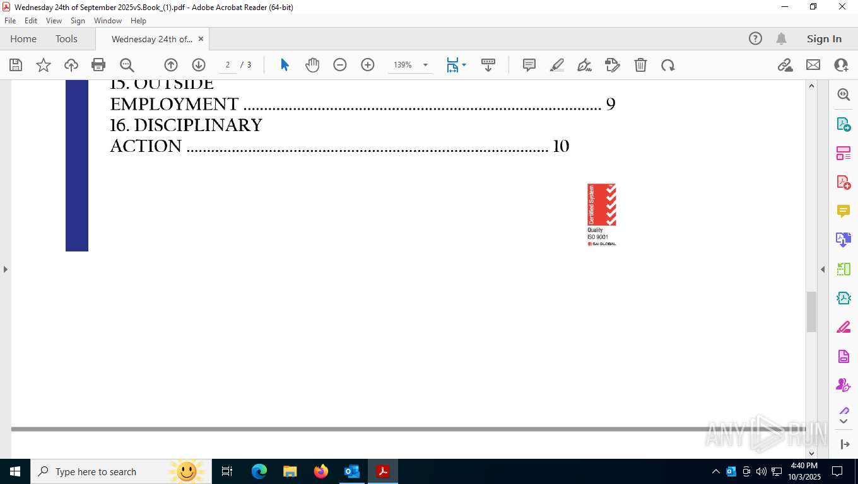Image resolution: width=858 pixels, height=484 pixels.
Task: Delete page with trash icon
Action: click(640, 65)
